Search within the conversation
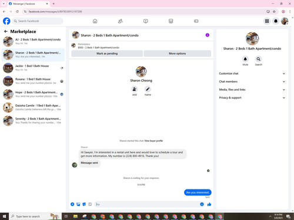Screen dimensions: 294x220 [258, 59]
